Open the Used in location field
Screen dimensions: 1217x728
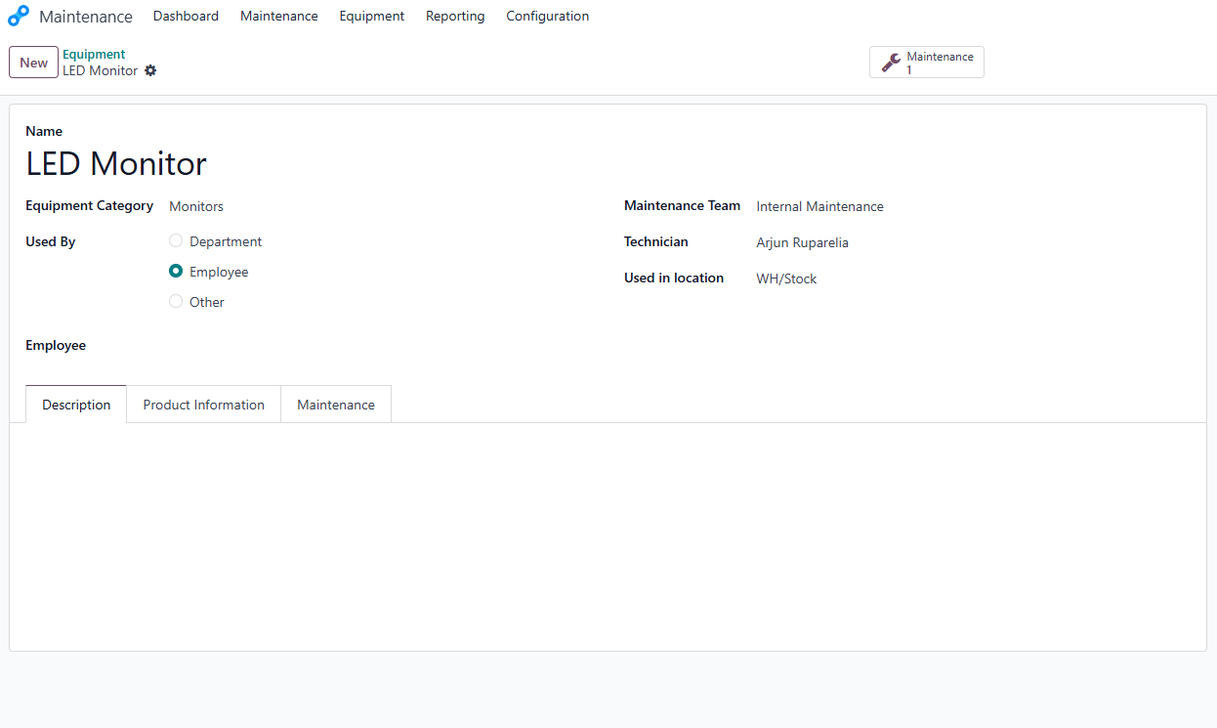click(786, 278)
